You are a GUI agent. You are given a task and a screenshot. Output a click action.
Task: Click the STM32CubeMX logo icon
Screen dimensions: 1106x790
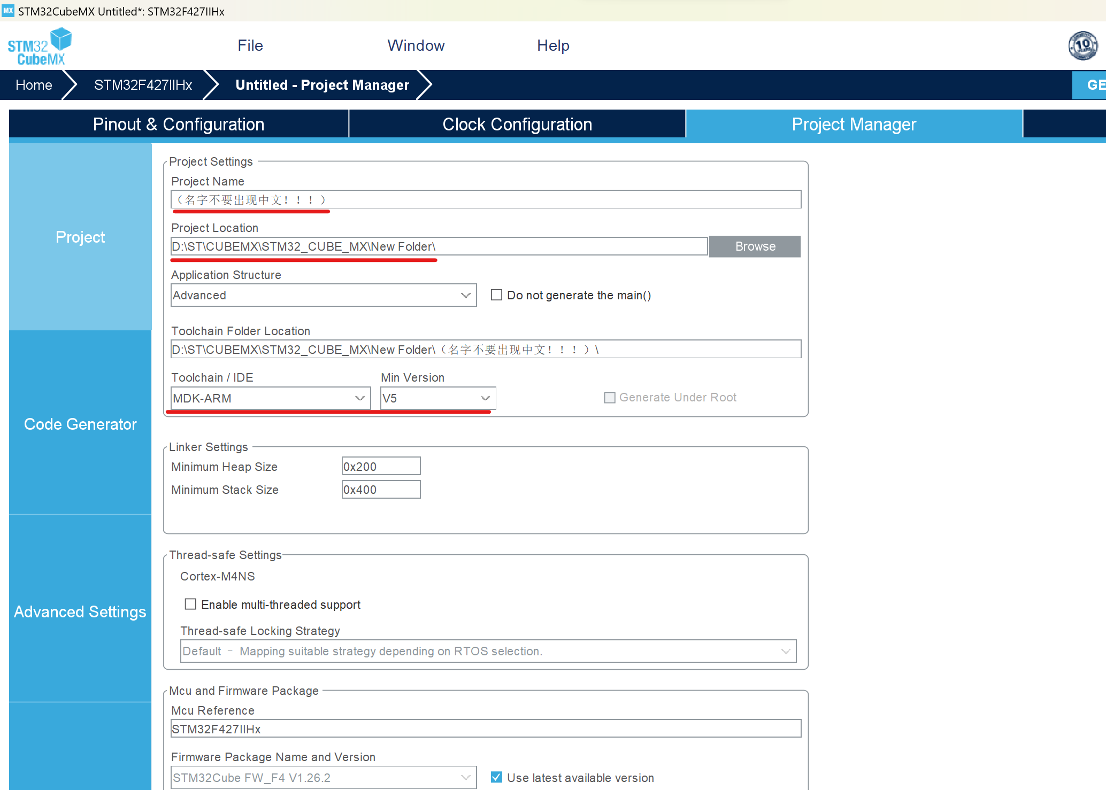pyautogui.click(x=40, y=47)
